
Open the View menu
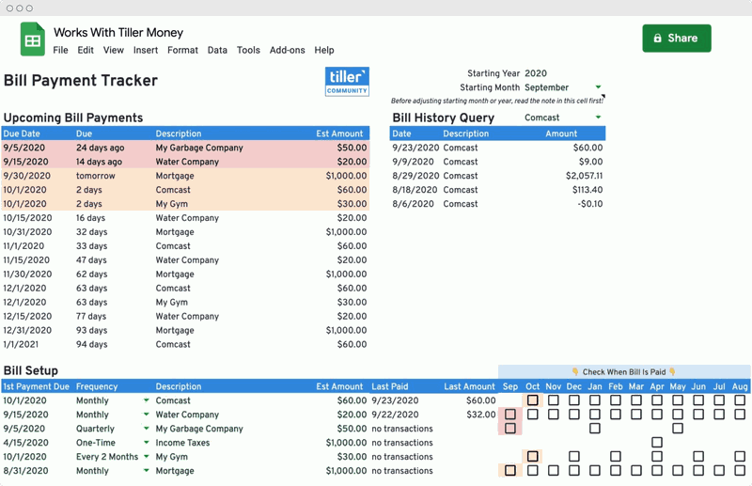coord(113,50)
